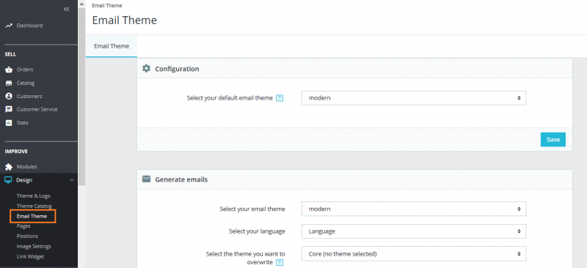Click the 'Select your email theme' label

pos(252,209)
